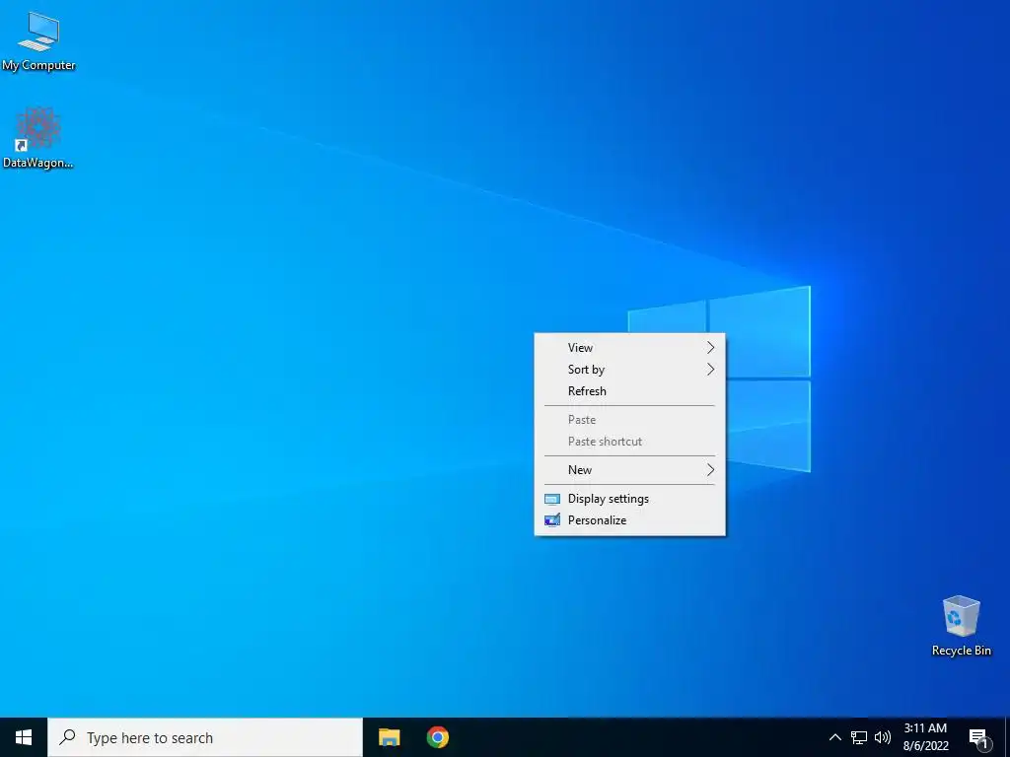Expand the View submenu arrow
Viewport: 1010px width, 757px height.
point(710,348)
